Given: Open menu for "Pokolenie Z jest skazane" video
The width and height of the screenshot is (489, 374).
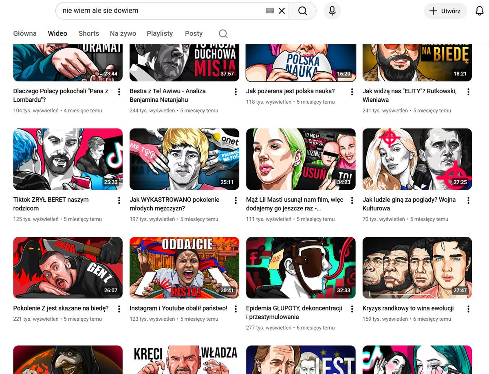Looking at the screenshot, I should click(x=119, y=309).
